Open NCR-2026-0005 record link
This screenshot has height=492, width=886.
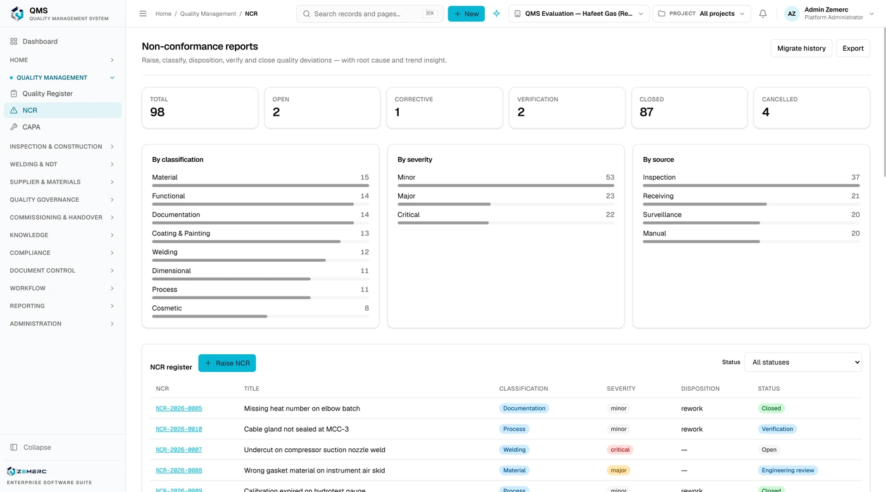[179, 409]
